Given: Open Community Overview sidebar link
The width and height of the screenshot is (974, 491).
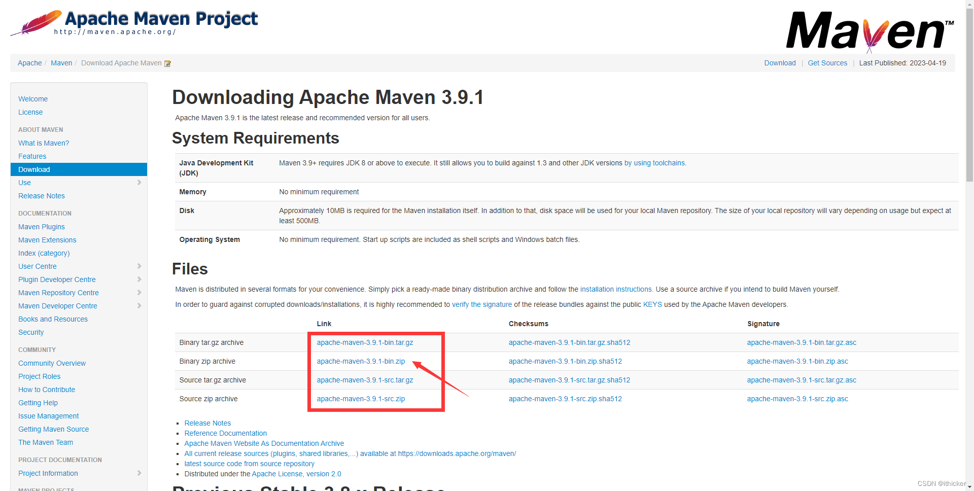Looking at the screenshot, I should coord(52,363).
